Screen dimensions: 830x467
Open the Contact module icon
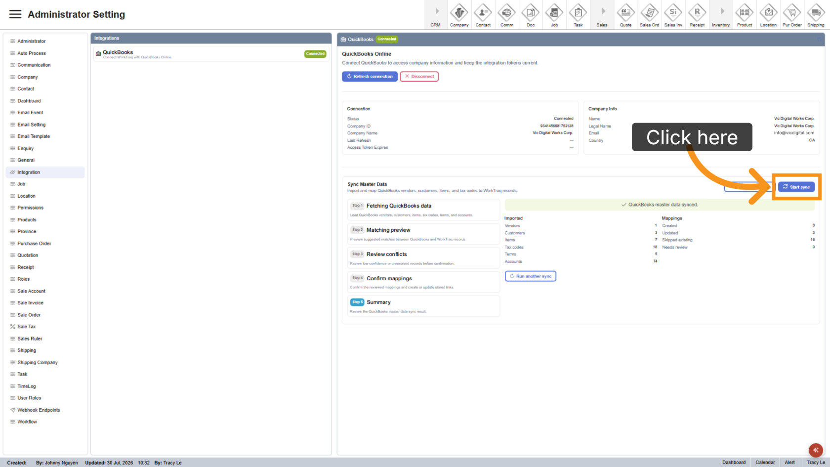[x=483, y=14]
